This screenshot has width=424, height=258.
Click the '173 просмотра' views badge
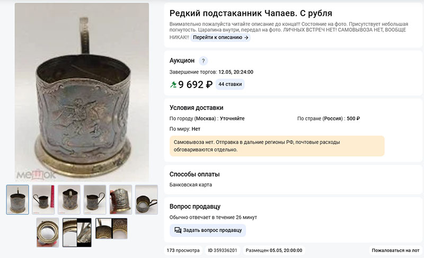pyautogui.click(x=183, y=251)
